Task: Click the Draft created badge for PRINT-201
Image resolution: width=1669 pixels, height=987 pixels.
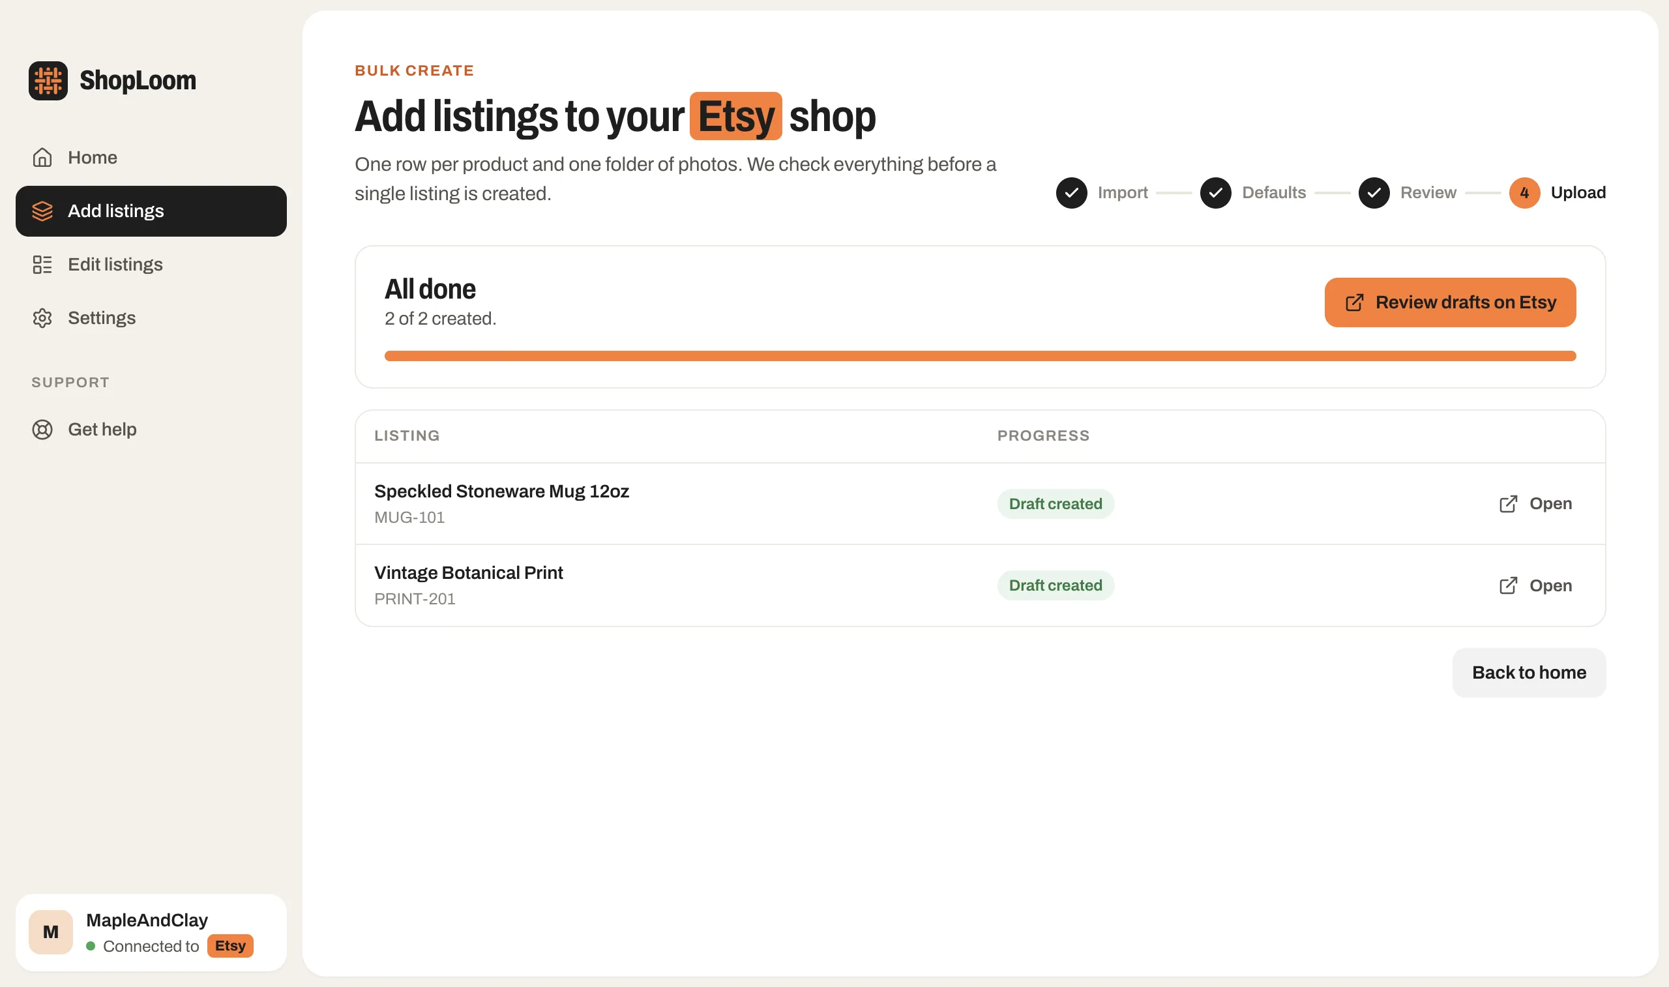Action: point(1056,585)
